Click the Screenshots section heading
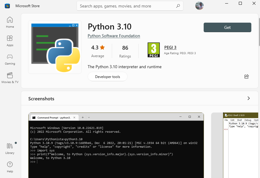This screenshot has width=260, height=178. (x=41, y=99)
